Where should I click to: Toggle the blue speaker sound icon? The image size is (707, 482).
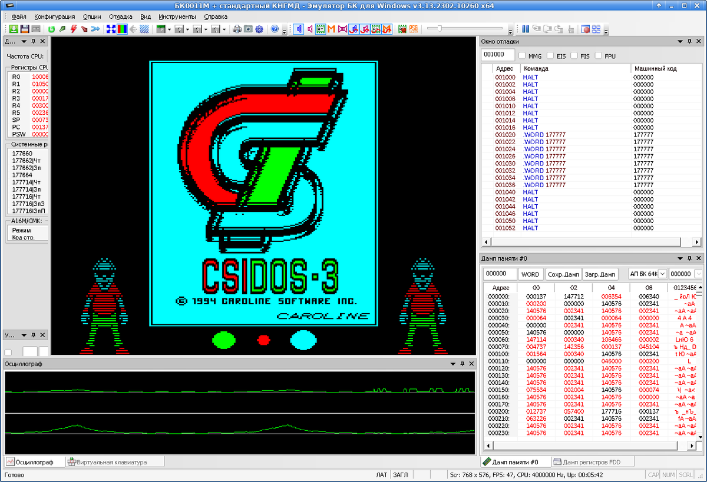click(x=299, y=29)
